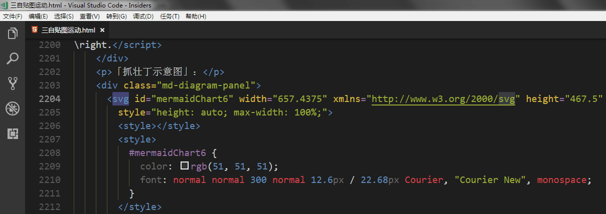Click the VS Code logo in title bar
The image size is (606, 214).
[5, 4]
